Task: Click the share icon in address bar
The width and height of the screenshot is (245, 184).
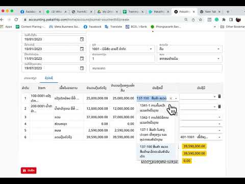Action: coord(193,20)
